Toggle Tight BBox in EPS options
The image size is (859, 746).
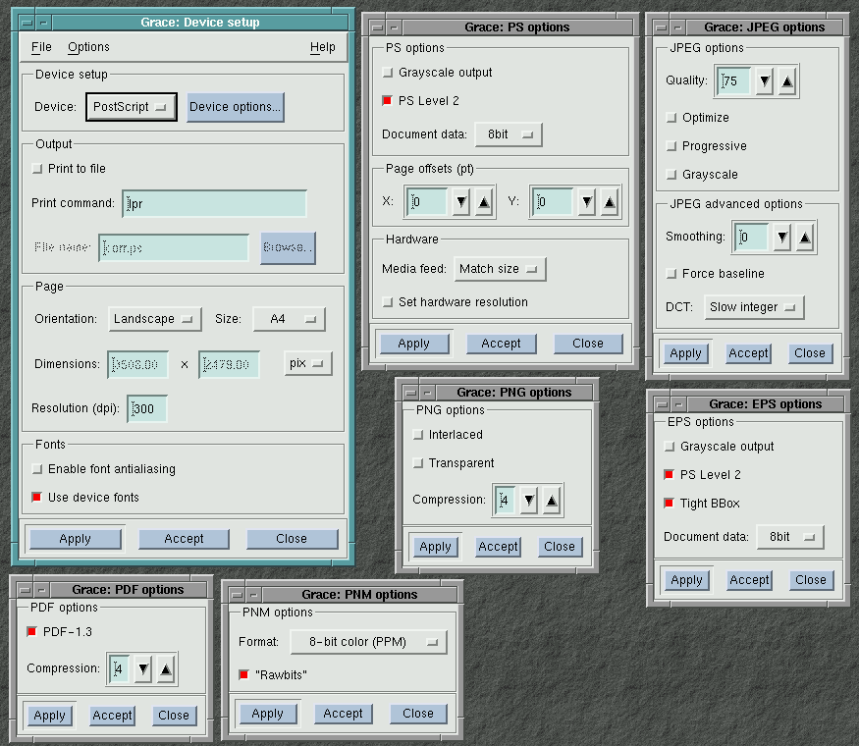pyautogui.click(x=670, y=504)
